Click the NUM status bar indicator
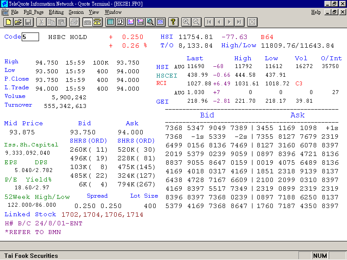 [320, 256]
